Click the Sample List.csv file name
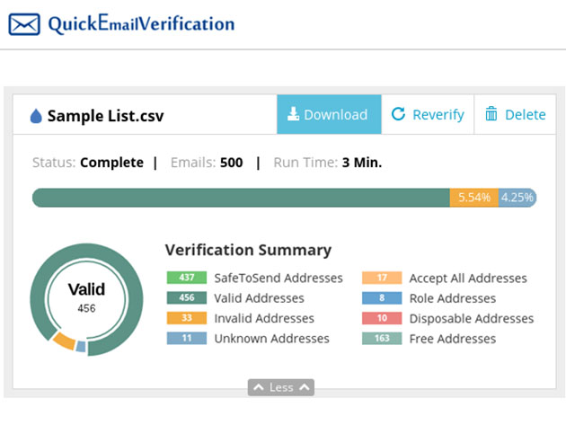 point(105,116)
